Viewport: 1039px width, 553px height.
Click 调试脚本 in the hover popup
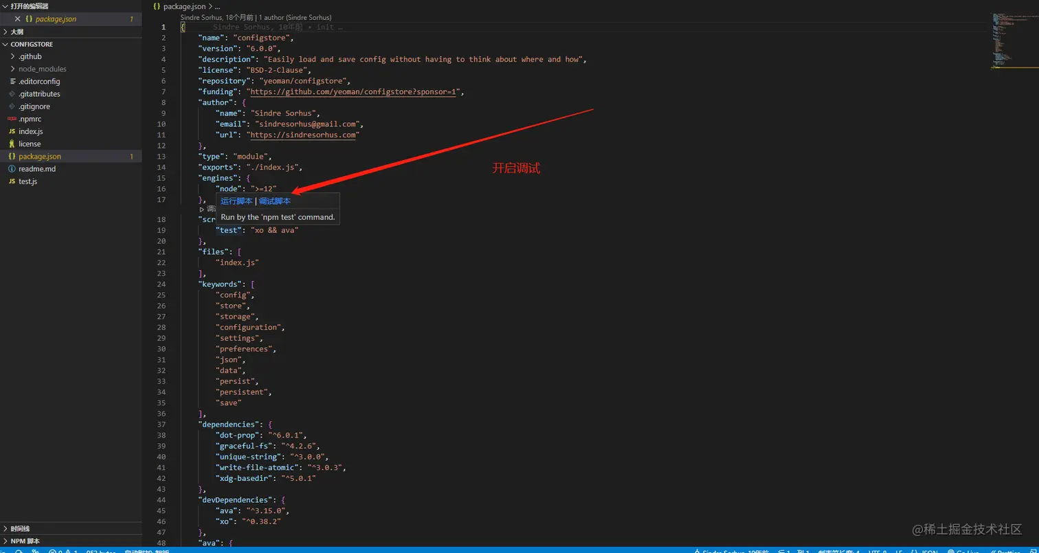coord(275,201)
